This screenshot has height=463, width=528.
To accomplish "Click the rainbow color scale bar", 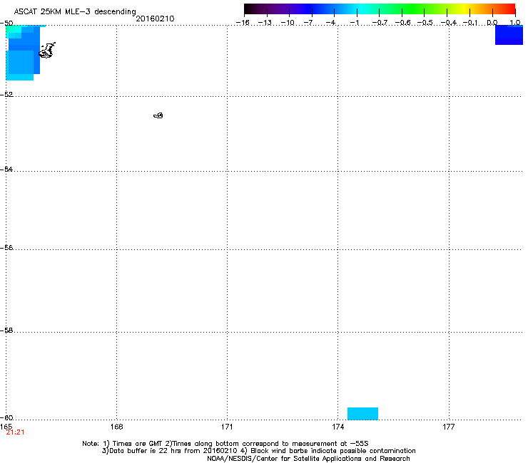I will (x=380, y=9).
